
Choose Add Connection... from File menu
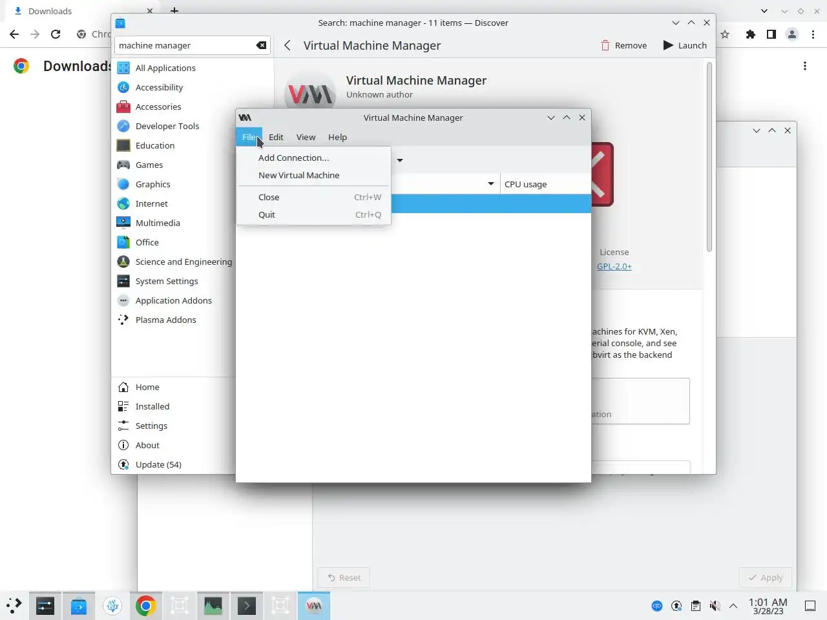click(x=313, y=158)
